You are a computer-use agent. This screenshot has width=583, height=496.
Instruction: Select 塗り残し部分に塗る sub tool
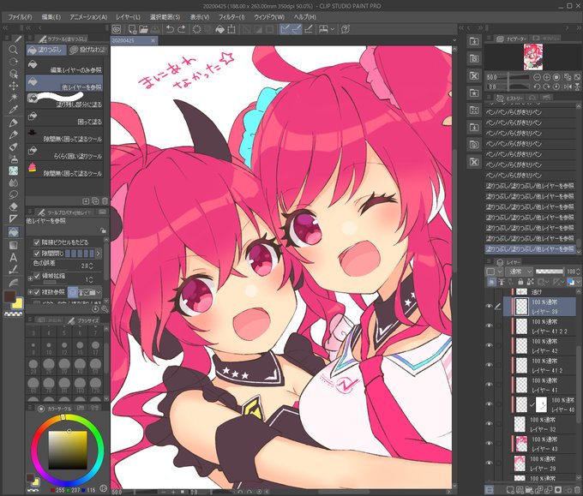point(64,100)
